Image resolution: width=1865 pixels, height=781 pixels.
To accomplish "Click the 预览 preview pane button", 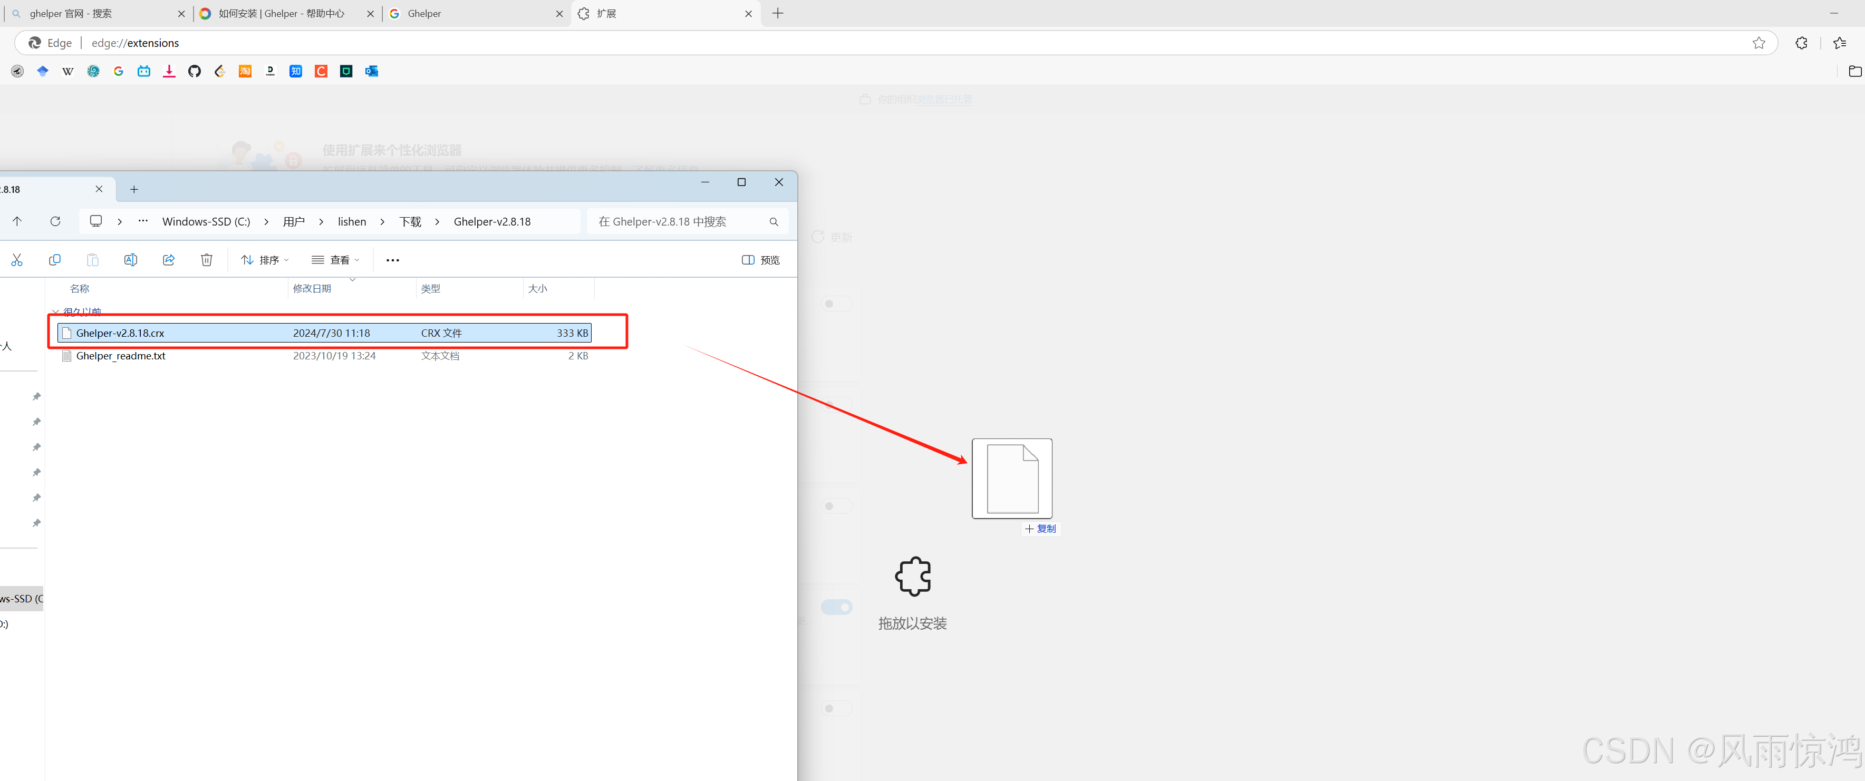I will tap(760, 260).
